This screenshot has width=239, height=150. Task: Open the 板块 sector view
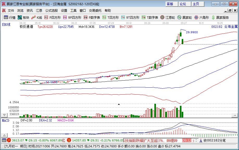coord(23,17)
